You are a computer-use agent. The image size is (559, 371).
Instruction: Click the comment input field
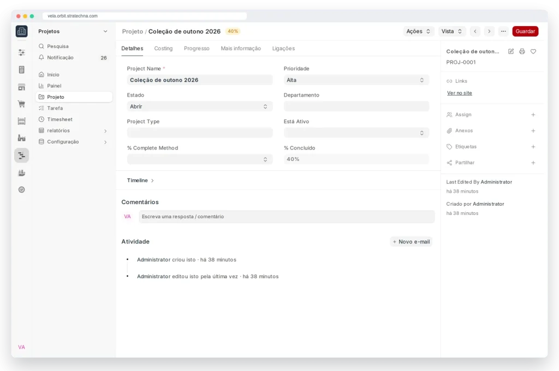coord(287,217)
